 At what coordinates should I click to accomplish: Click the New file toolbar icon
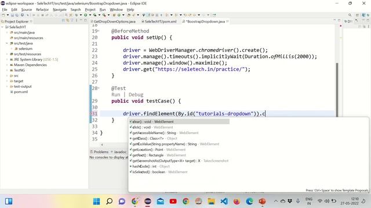[x=3, y=15]
